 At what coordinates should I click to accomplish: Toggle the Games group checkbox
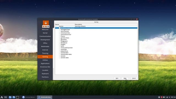[x=58, y=26]
